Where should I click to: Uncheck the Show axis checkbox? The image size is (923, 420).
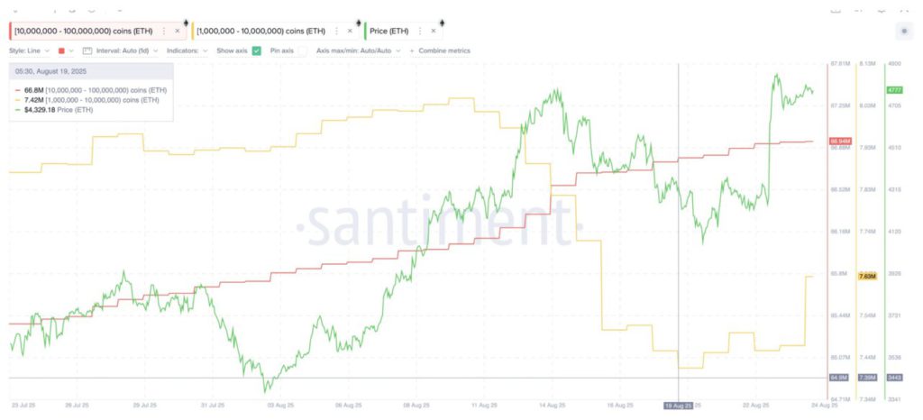[x=257, y=50]
